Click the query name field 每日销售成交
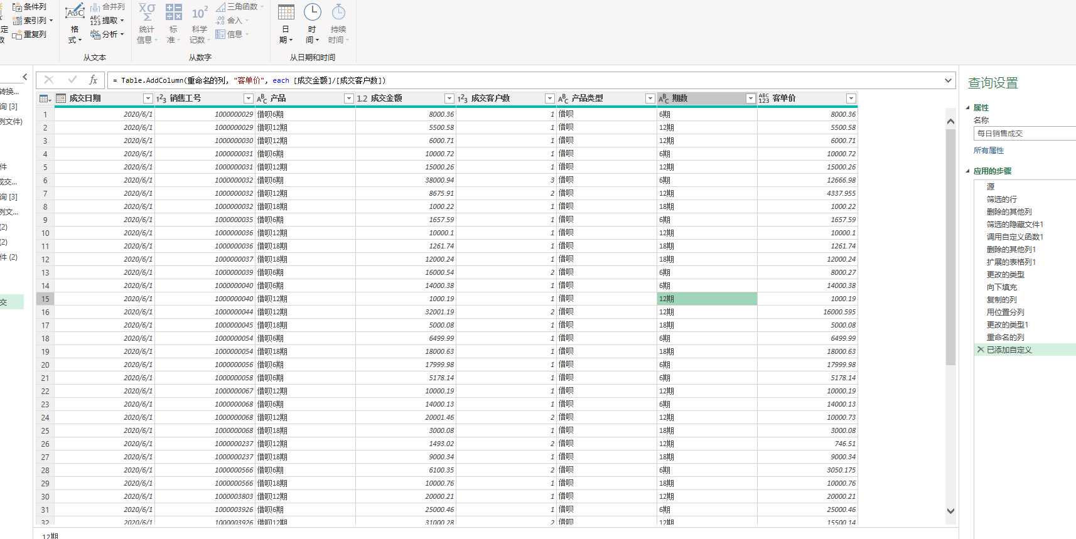 tap(1025, 133)
